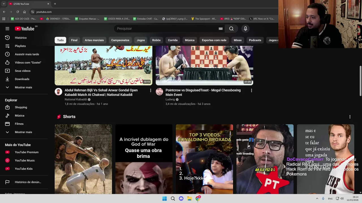Start voice search with microphone icon
This screenshot has width=362, height=203.
[245, 28]
